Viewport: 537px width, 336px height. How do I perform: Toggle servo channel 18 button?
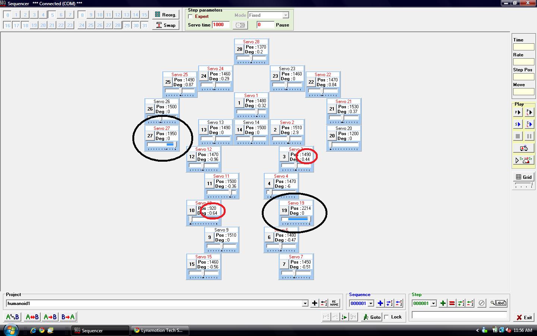pos(25,25)
